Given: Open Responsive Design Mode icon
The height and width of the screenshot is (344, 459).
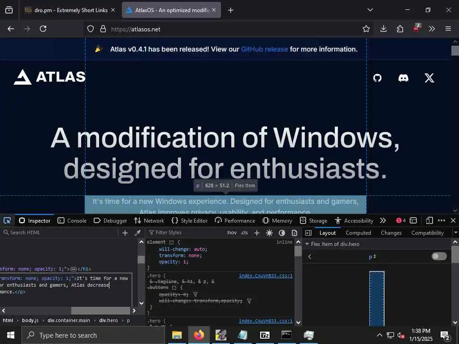Looking at the screenshot, I should coord(429,220).
